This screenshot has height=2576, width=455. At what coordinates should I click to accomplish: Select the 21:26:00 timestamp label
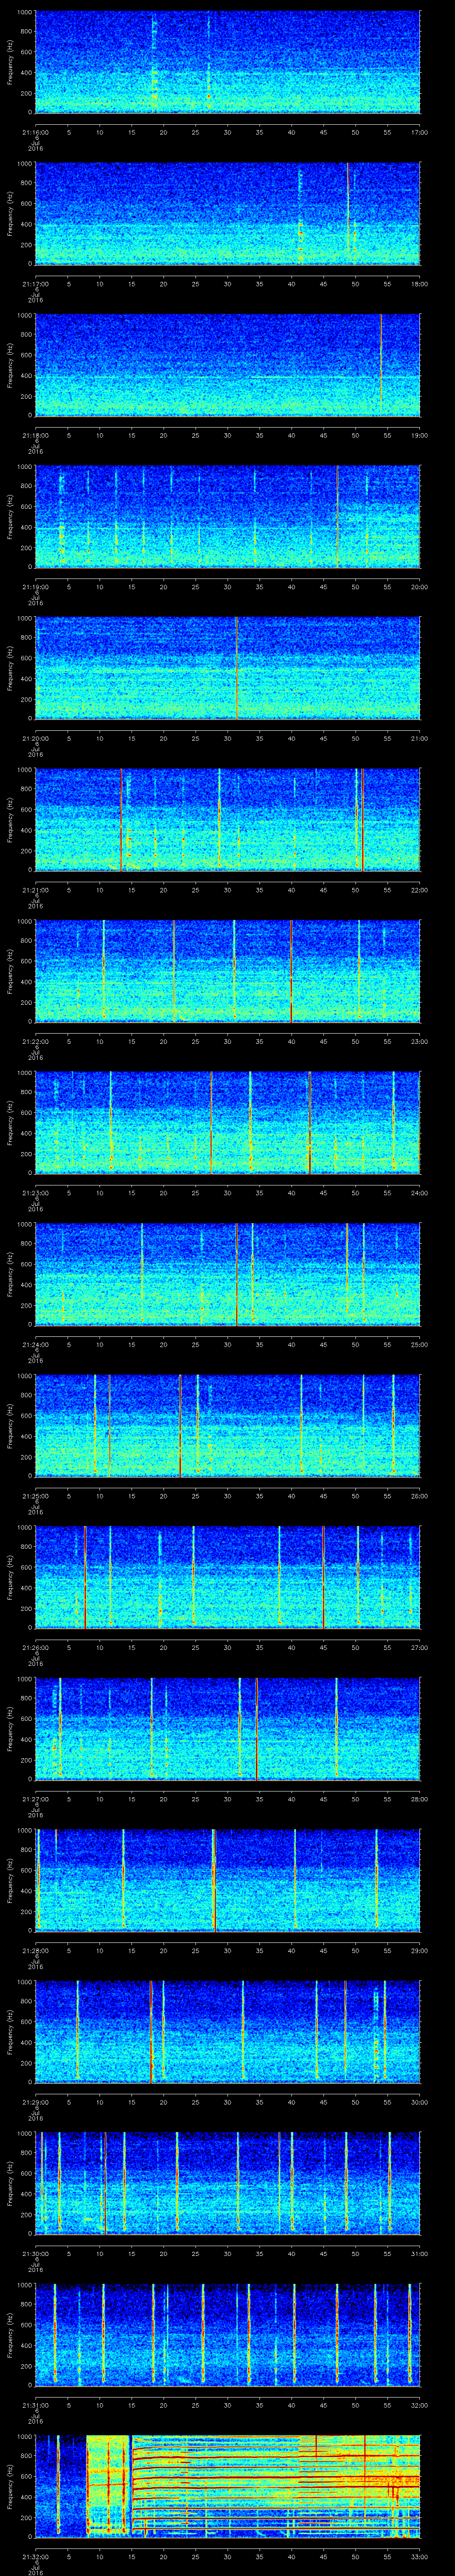point(35,1647)
